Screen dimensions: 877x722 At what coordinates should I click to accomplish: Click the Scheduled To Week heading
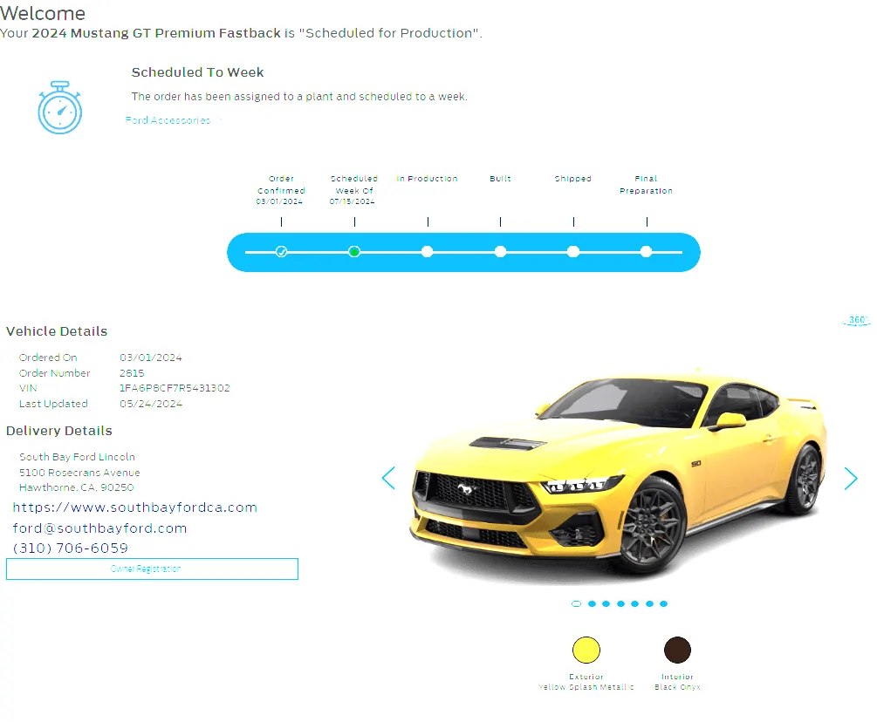point(197,72)
